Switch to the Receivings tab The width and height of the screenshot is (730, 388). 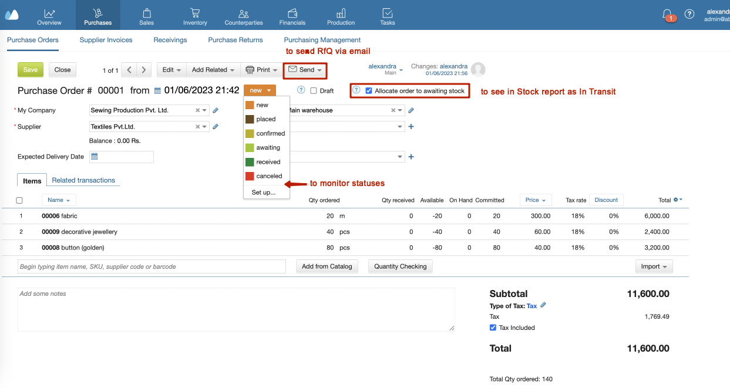click(x=170, y=40)
